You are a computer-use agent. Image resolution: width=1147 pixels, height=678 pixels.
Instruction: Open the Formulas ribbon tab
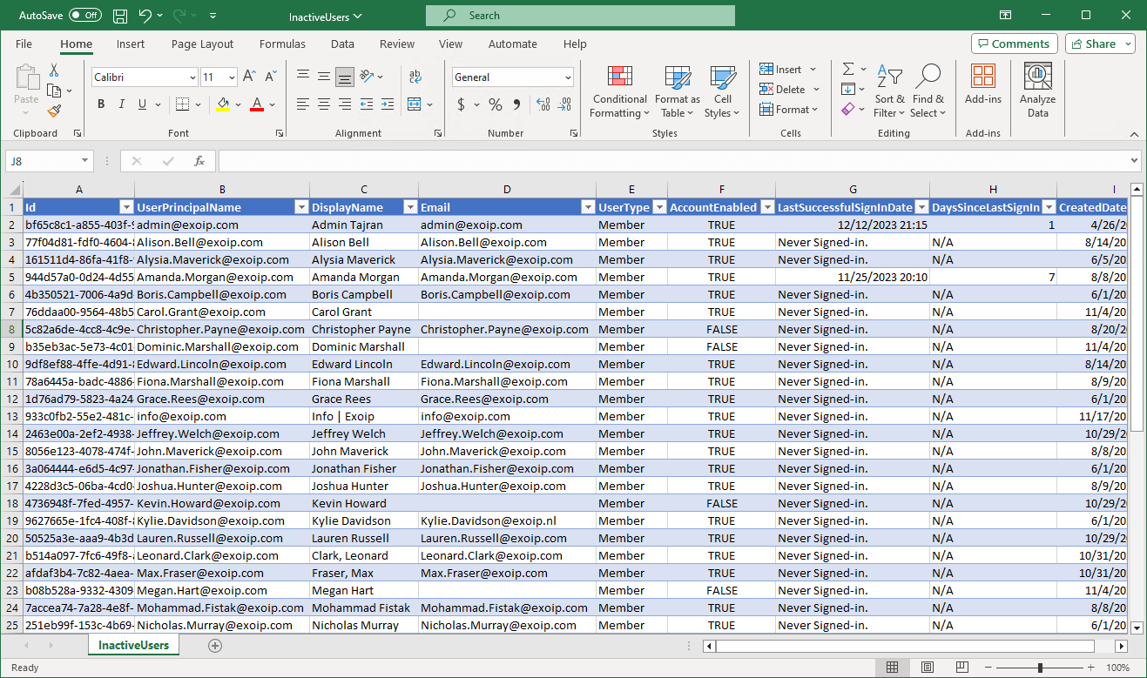click(x=282, y=44)
